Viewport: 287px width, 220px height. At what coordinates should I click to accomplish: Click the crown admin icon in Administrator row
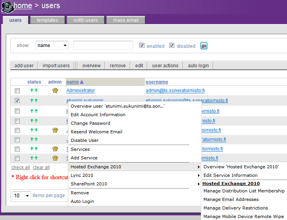pyautogui.click(x=55, y=91)
